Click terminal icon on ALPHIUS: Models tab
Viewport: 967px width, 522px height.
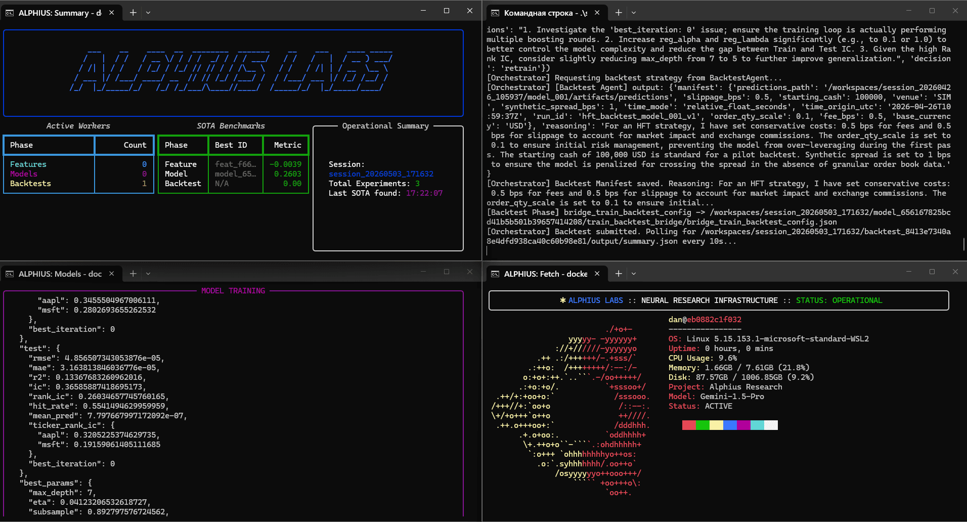coord(10,274)
